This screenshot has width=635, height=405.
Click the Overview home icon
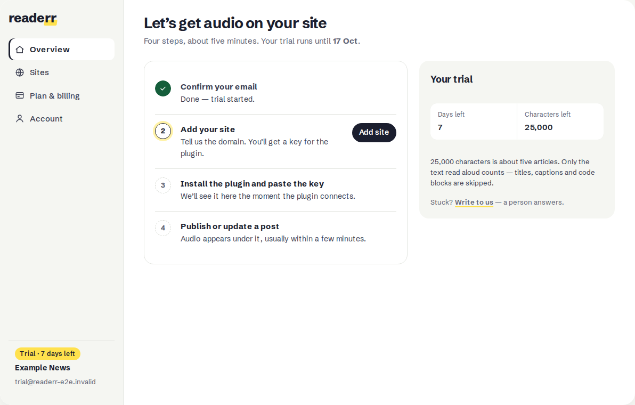point(19,50)
